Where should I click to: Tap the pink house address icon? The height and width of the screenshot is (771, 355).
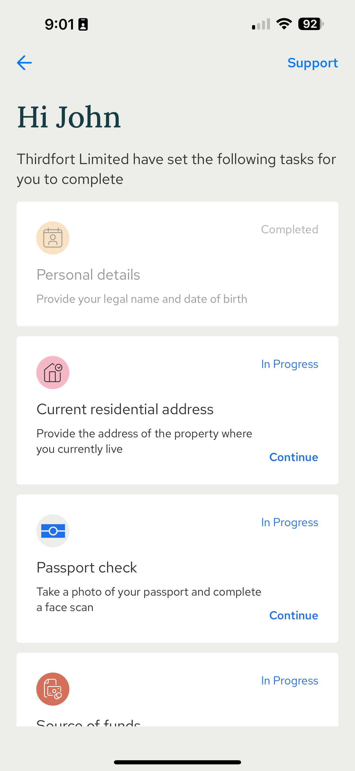(53, 372)
